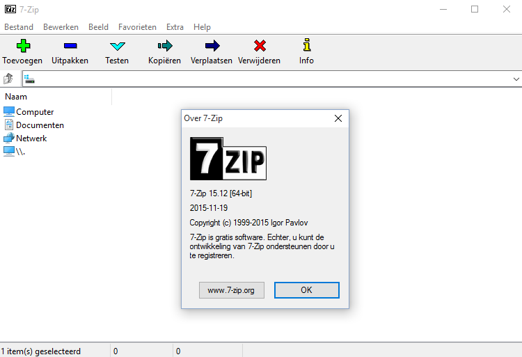Click the www.7-zip.org button
The image size is (522, 357).
click(x=231, y=290)
